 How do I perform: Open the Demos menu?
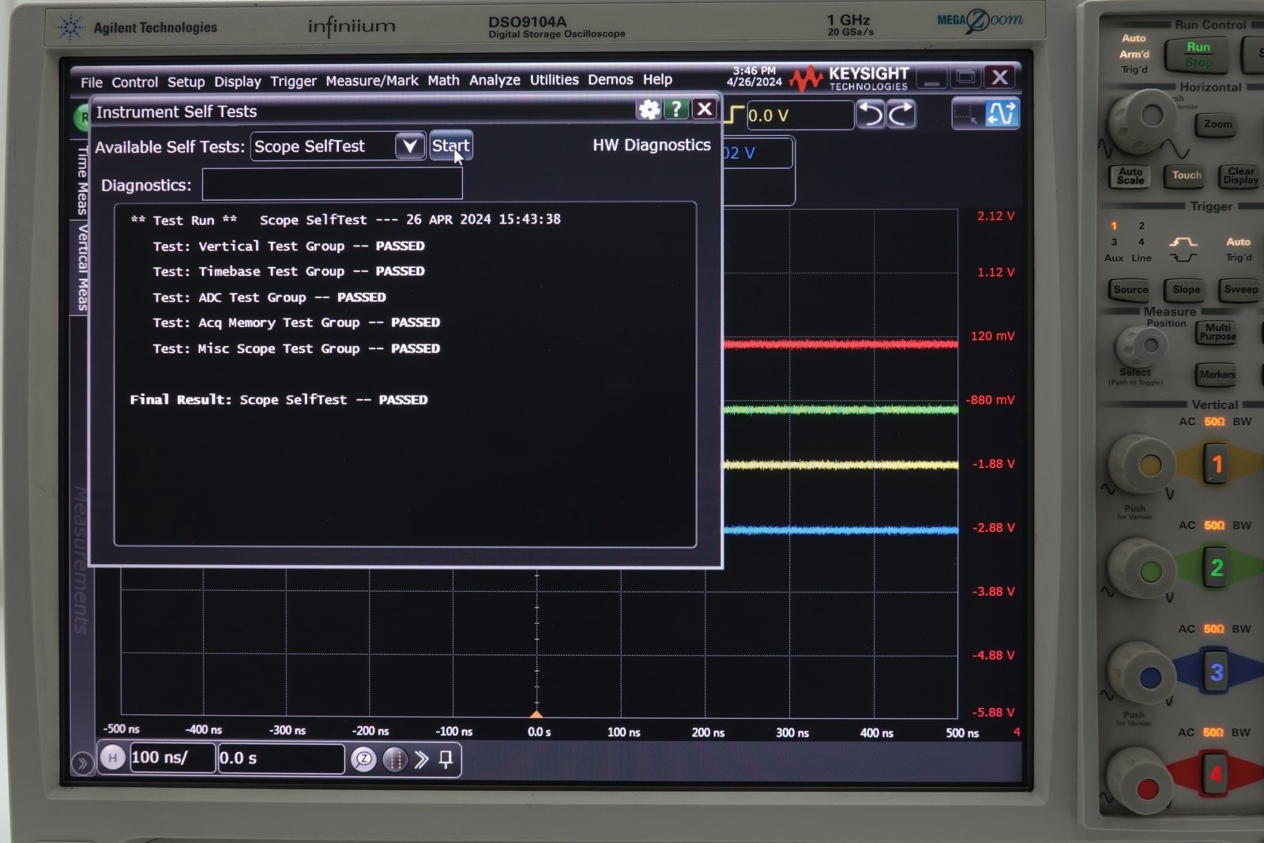pyautogui.click(x=610, y=80)
